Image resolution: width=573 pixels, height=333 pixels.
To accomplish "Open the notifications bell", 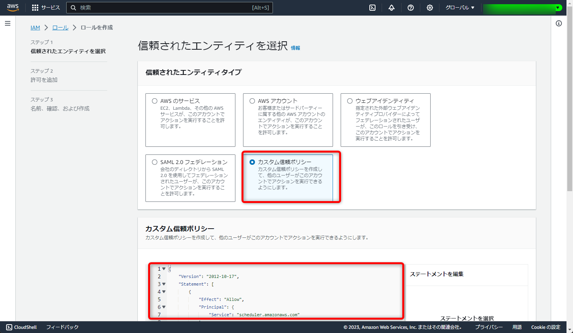I will click(x=391, y=7).
